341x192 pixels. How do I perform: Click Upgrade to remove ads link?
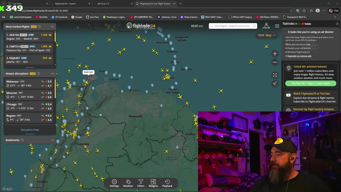(299, 56)
